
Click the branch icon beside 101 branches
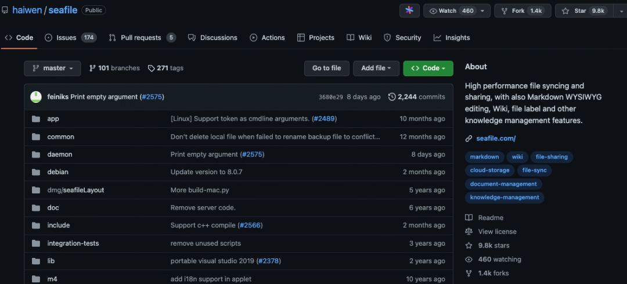(x=92, y=69)
